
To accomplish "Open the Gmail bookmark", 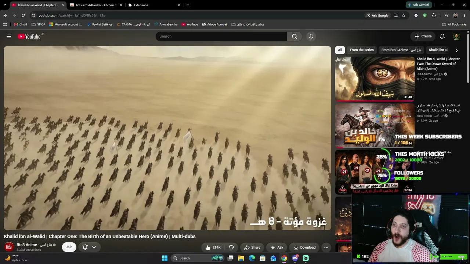I will 21,25.
